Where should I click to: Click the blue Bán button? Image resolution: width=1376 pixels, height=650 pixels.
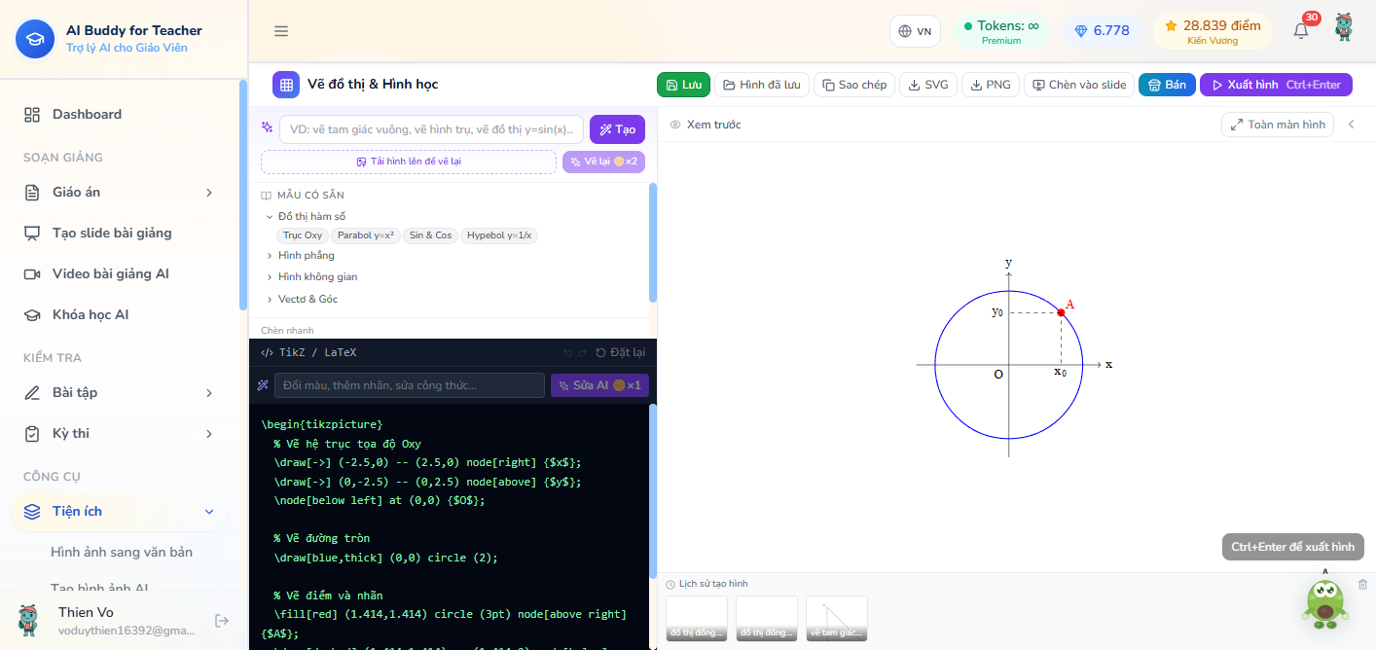[x=1167, y=85]
